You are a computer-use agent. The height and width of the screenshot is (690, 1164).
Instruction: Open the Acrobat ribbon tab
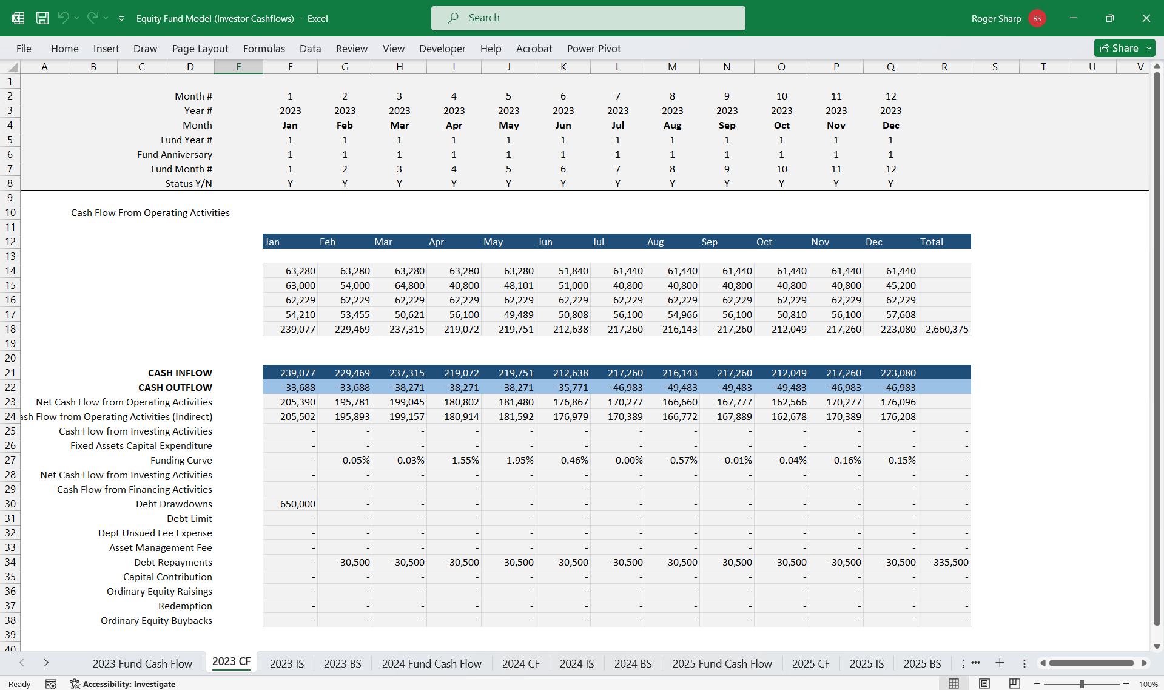point(534,49)
